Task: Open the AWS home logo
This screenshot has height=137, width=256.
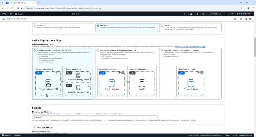Action: (3, 14)
